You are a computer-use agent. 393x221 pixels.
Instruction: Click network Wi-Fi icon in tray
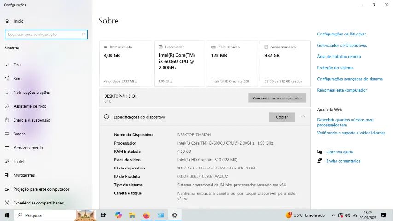[355, 215]
